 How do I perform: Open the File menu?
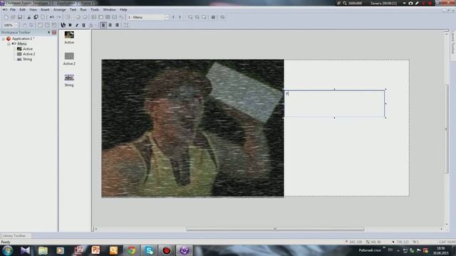tap(13, 9)
